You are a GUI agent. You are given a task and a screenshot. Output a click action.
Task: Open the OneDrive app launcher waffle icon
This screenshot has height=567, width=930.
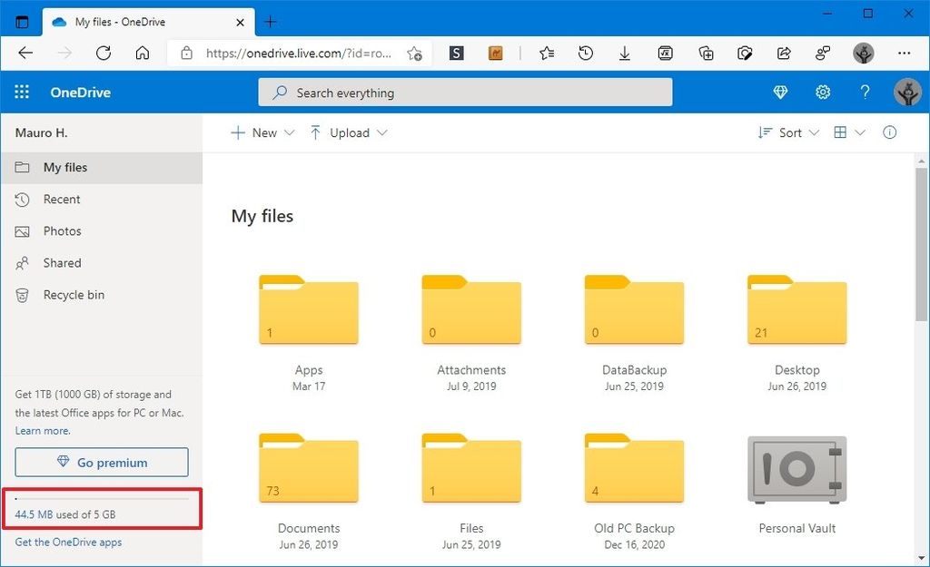point(21,92)
